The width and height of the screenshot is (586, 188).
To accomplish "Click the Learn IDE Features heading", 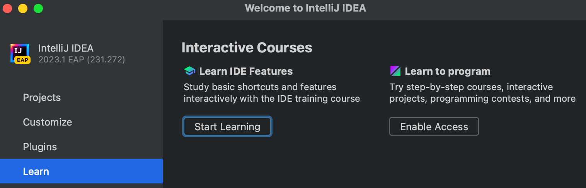I will tap(246, 71).
